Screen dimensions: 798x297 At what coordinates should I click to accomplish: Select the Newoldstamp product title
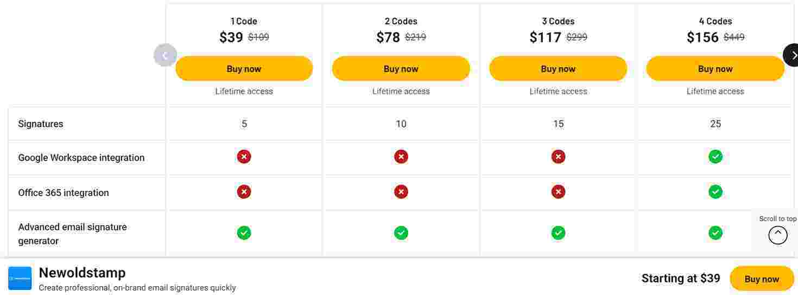point(82,273)
